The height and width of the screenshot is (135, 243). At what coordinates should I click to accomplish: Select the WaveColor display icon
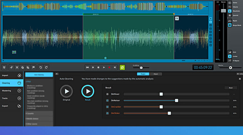[x=230, y=10]
